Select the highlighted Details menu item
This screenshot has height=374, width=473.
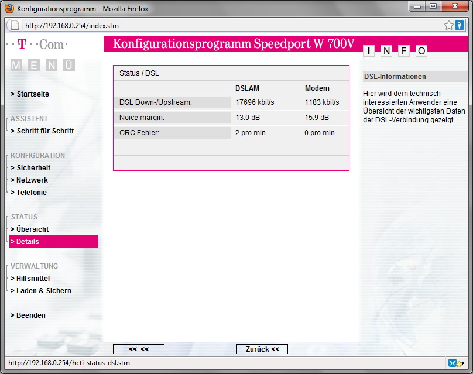pyautogui.click(x=54, y=242)
